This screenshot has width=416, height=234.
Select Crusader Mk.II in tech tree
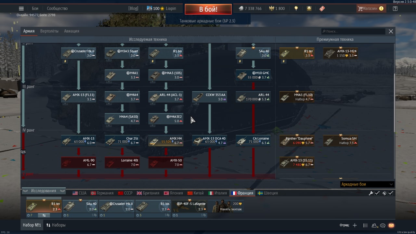pyautogui.click(x=78, y=53)
